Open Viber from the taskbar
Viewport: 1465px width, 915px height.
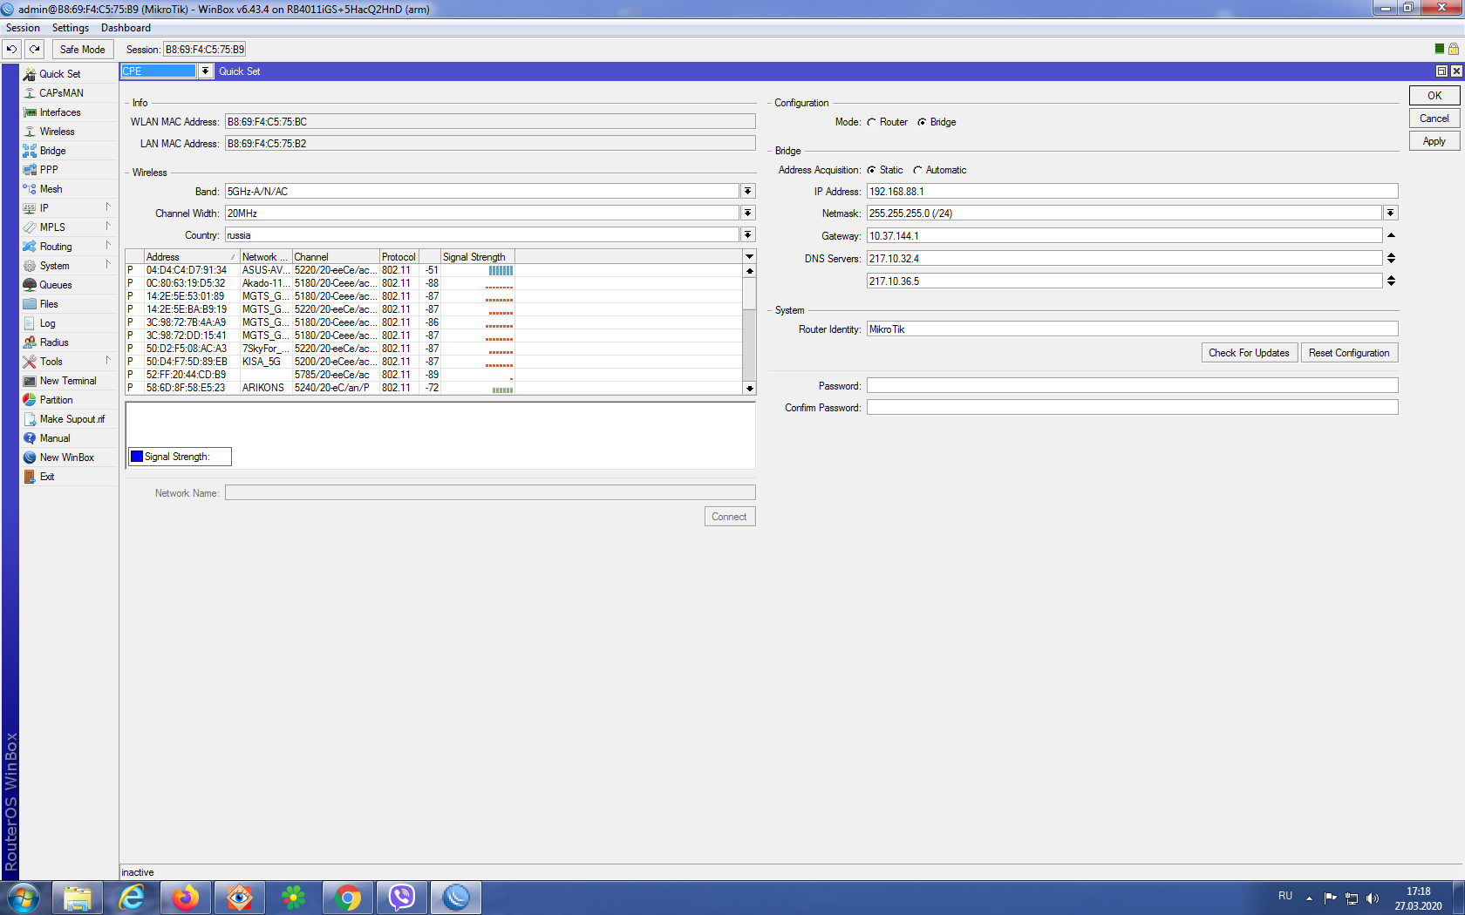402,898
